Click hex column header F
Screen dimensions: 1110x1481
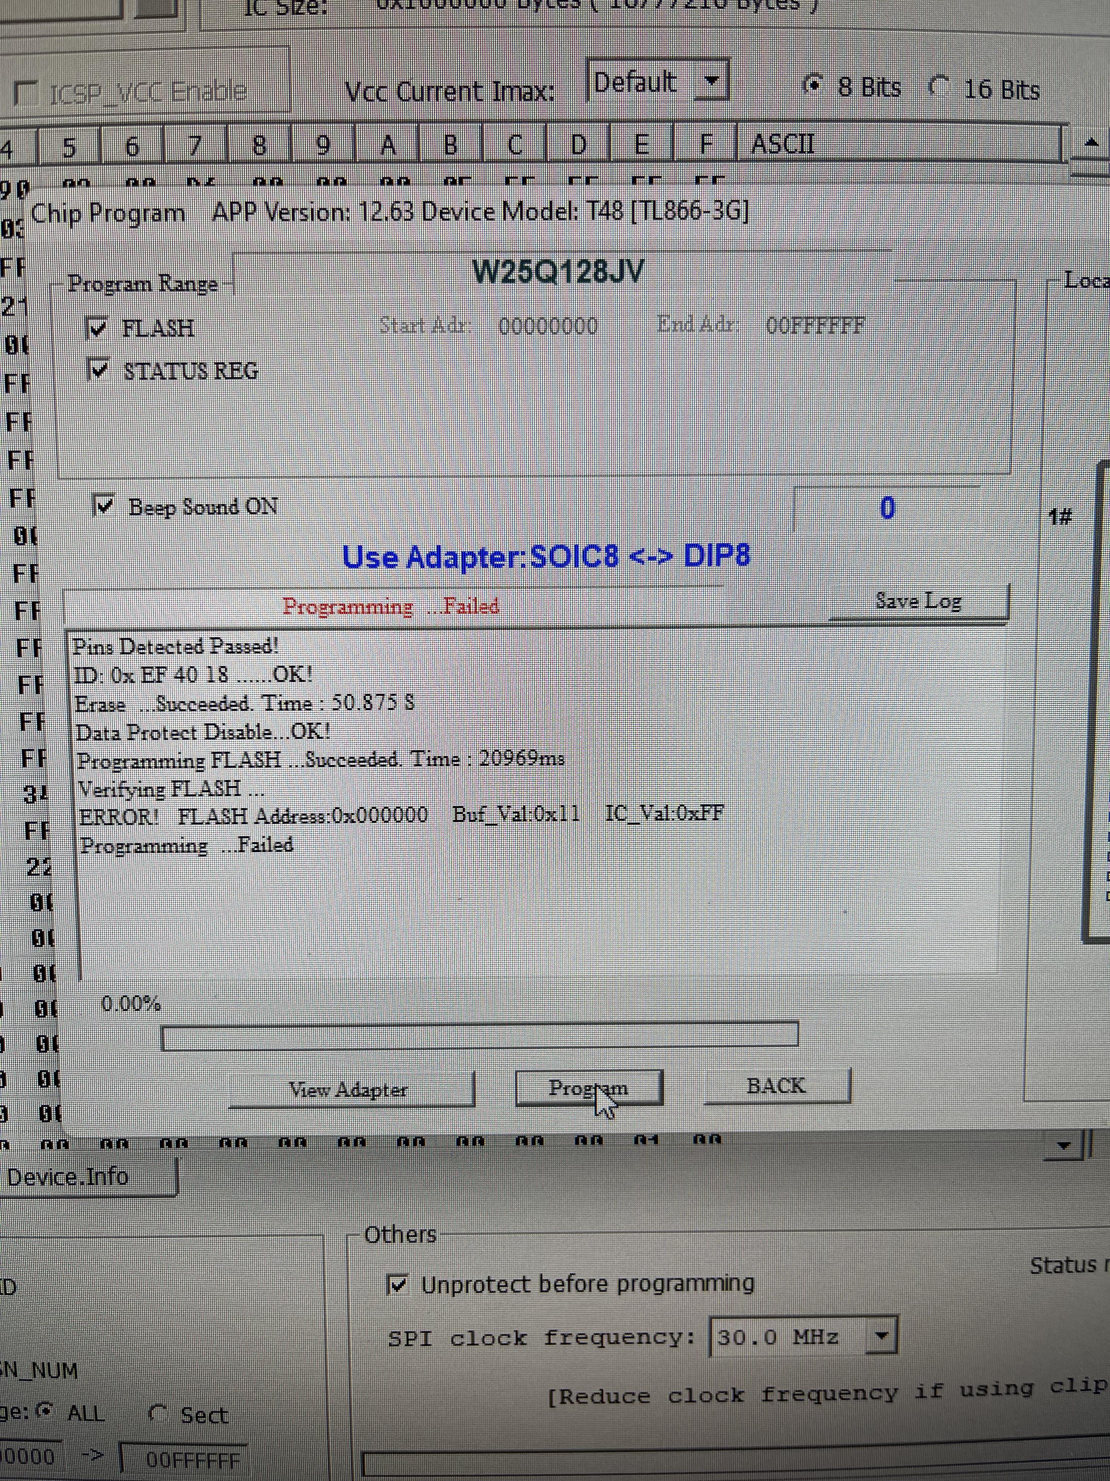(x=705, y=144)
